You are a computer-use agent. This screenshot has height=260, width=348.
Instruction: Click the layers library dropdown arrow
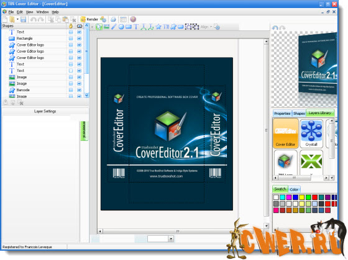[332, 177]
